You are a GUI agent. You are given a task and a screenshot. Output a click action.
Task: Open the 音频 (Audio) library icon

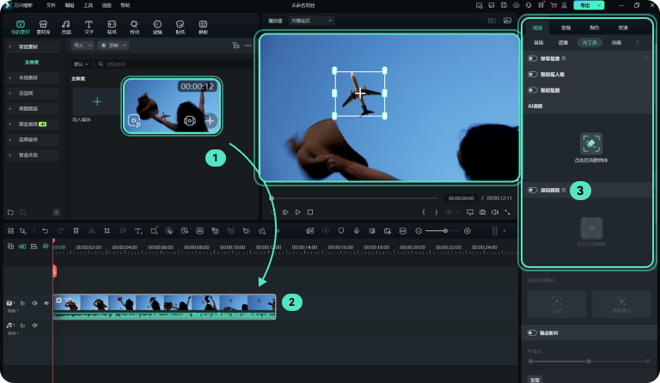tap(66, 27)
